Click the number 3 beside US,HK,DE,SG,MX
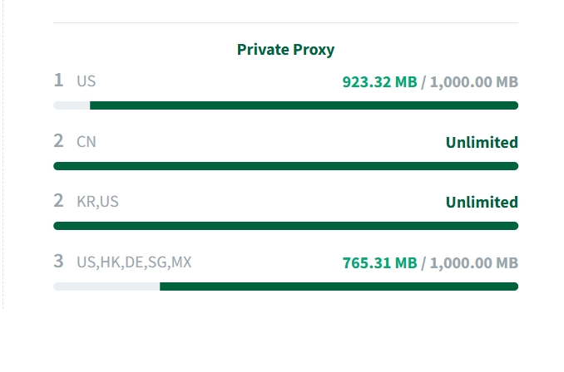The width and height of the screenshot is (564, 372). pos(58,262)
